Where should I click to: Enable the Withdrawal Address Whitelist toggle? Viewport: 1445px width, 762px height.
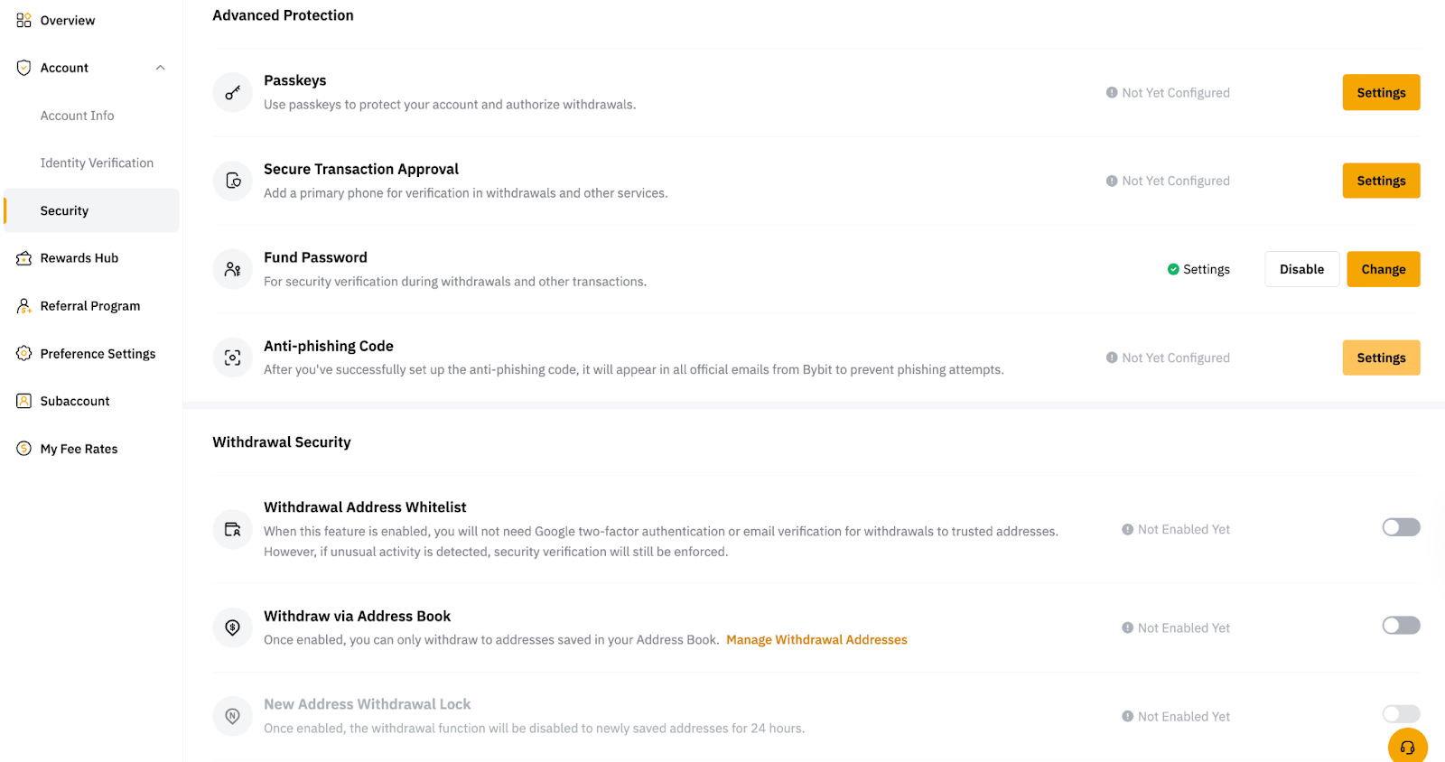pos(1401,527)
